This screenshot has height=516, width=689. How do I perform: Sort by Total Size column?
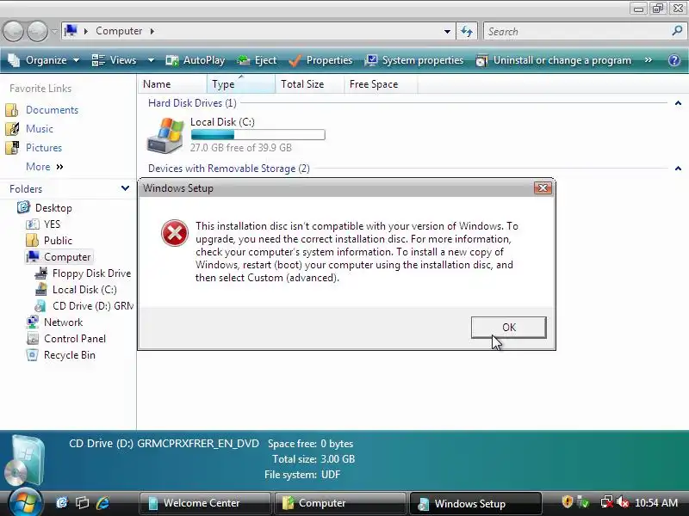click(x=310, y=83)
